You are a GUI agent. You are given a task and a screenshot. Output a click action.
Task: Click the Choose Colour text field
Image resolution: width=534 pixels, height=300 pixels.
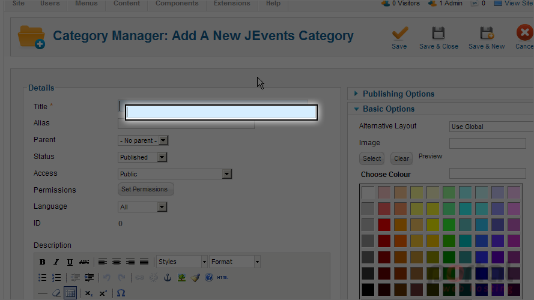click(x=488, y=173)
